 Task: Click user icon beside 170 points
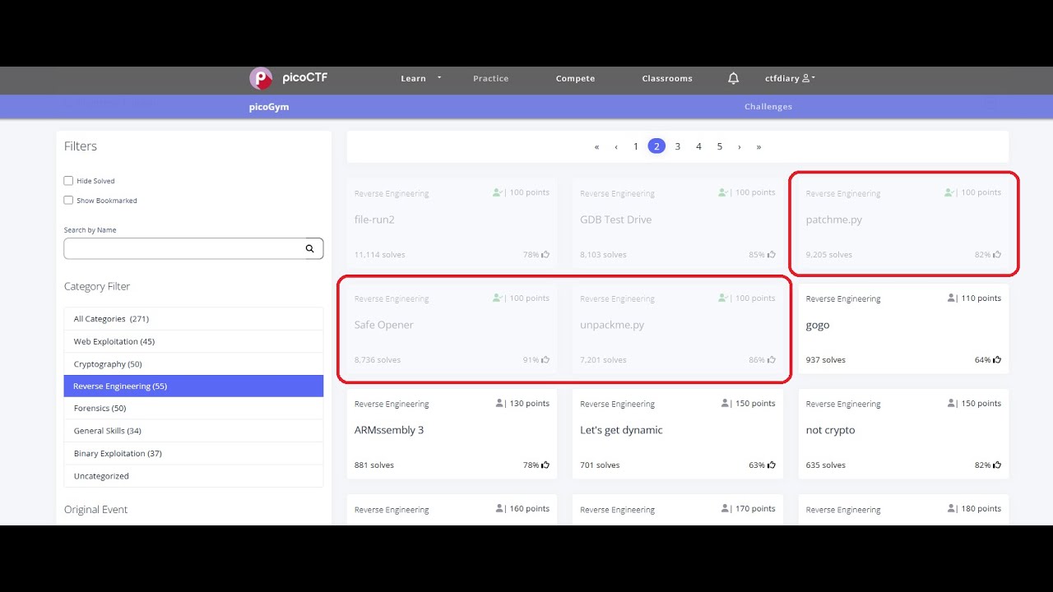726,509
